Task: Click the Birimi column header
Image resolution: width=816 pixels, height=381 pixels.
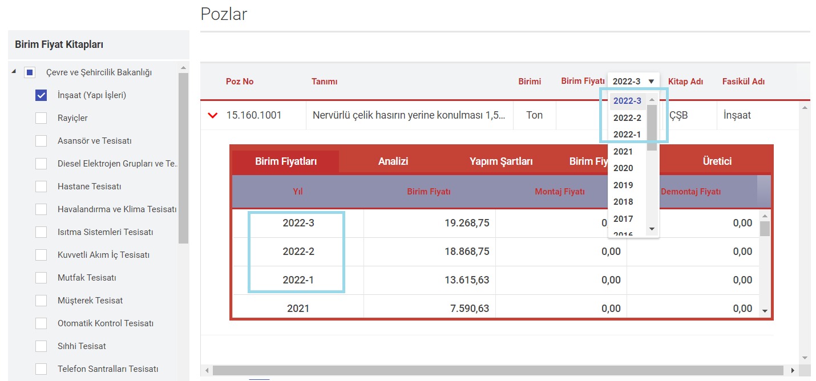Action: (x=530, y=82)
